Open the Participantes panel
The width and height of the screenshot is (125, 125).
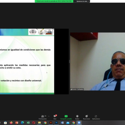pyautogui.click(x=43, y=117)
